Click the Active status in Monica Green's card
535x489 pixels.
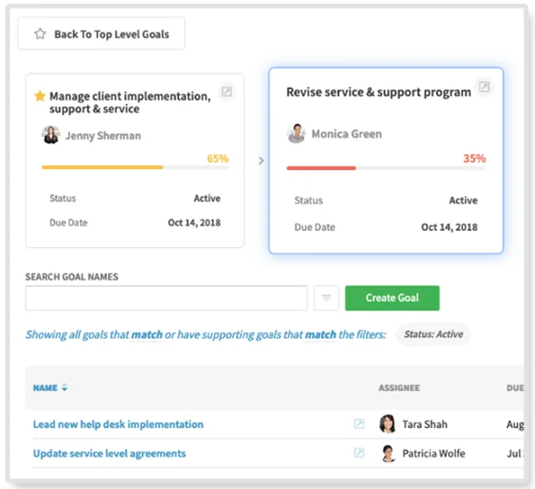(x=463, y=200)
